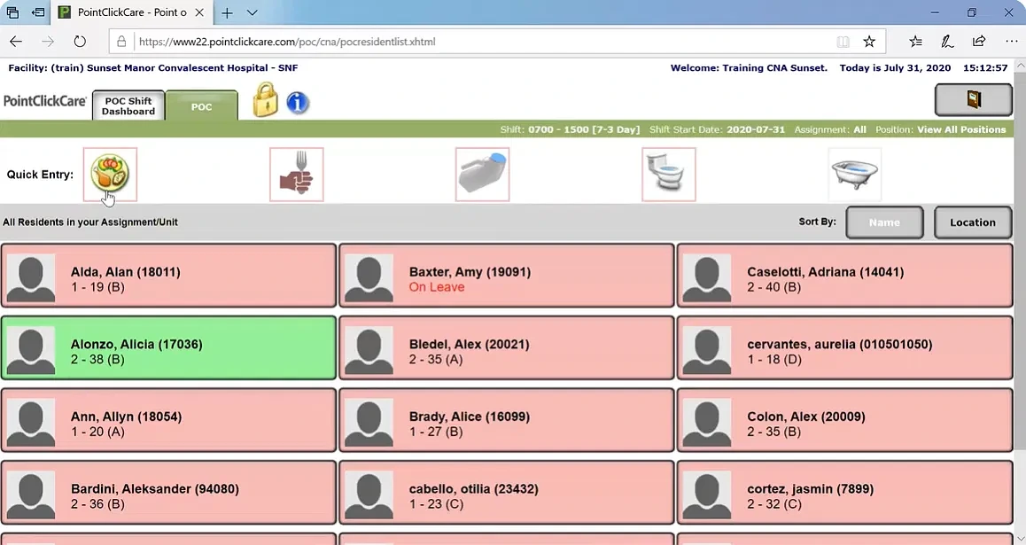
Task: Open resident cabello, otilia (23432)
Action: pyautogui.click(x=507, y=492)
